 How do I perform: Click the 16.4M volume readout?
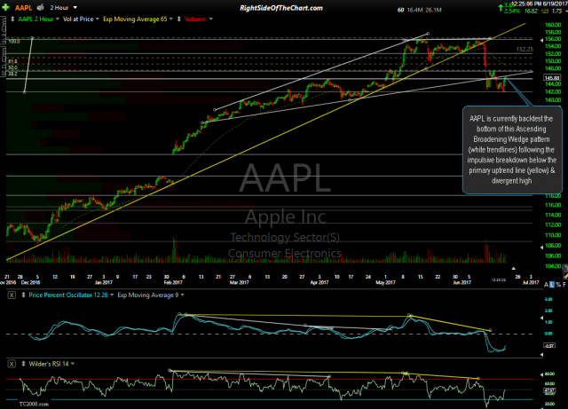[x=414, y=10]
